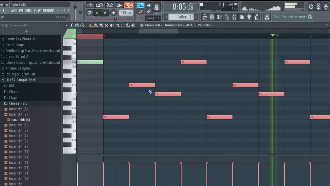
Task: Click the undo history circular arrow icon
Action: coord(311,6)
